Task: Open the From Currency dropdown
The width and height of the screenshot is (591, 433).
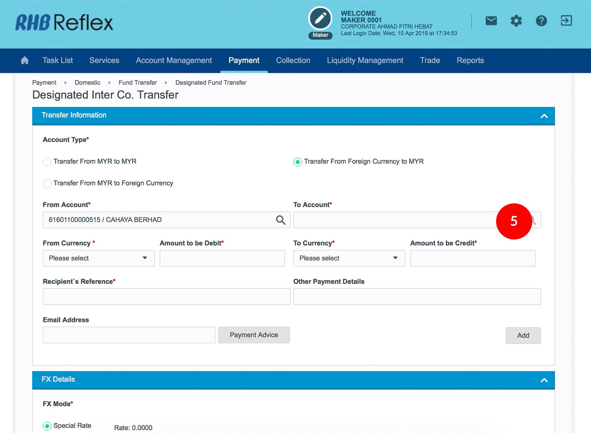Action: 98,258
